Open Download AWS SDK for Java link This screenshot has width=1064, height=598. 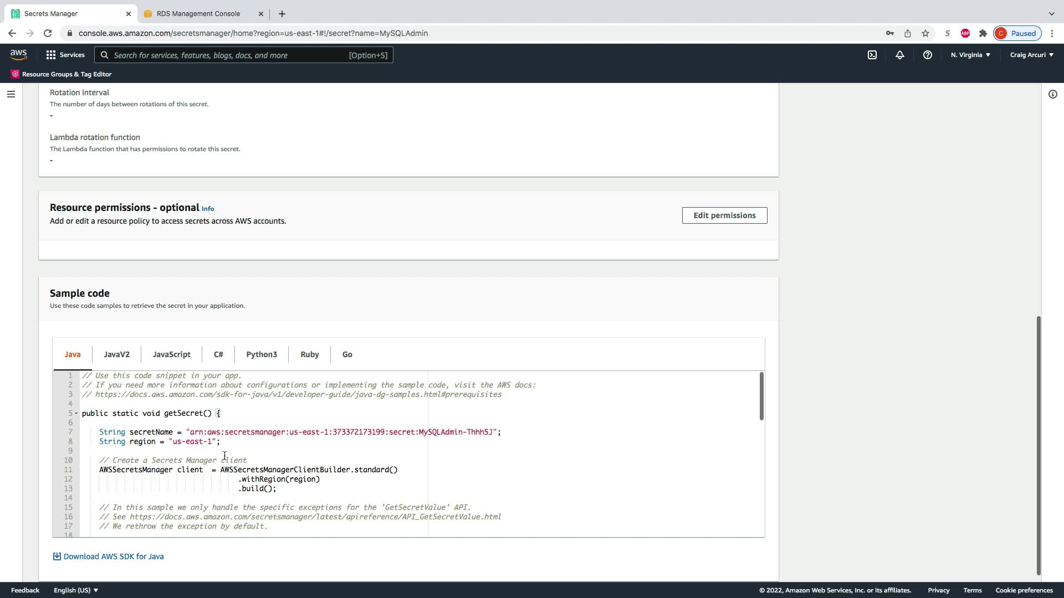coord(113,556)
